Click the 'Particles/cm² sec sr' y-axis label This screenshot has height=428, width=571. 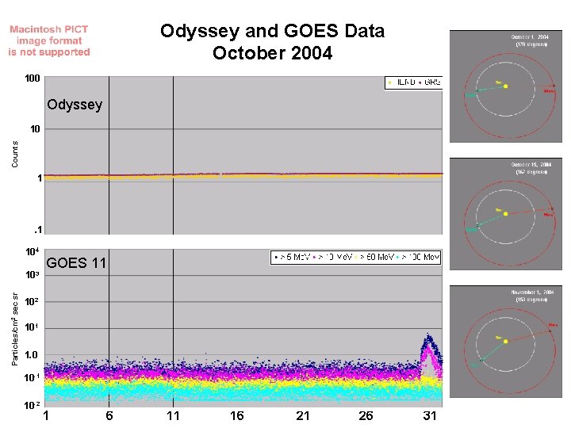pos(14,329)
